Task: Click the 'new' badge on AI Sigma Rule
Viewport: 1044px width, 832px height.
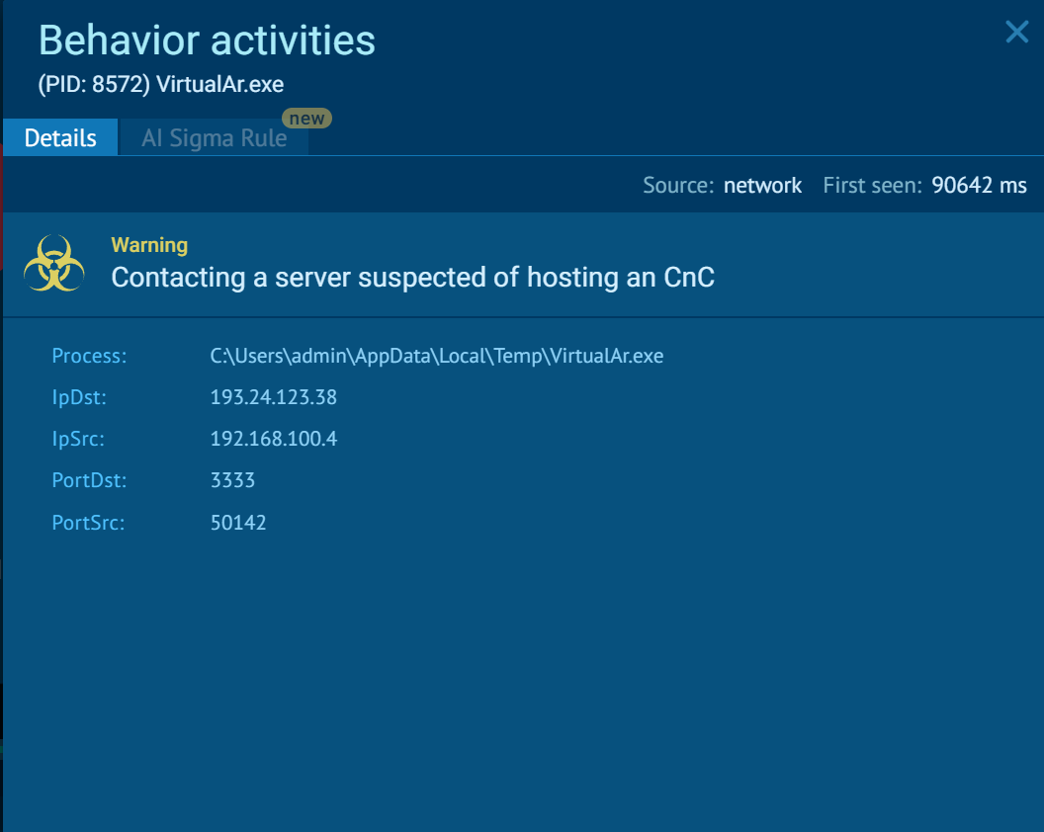Action: (306, 118)
